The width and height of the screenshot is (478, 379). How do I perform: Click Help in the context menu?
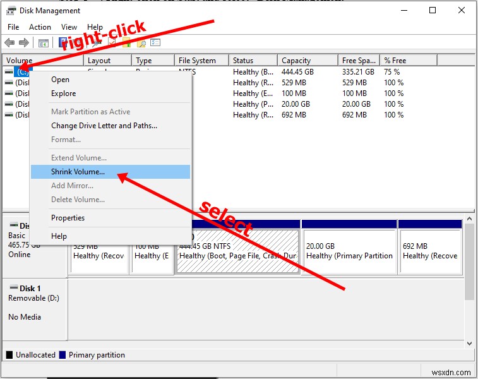click(111, 236)
